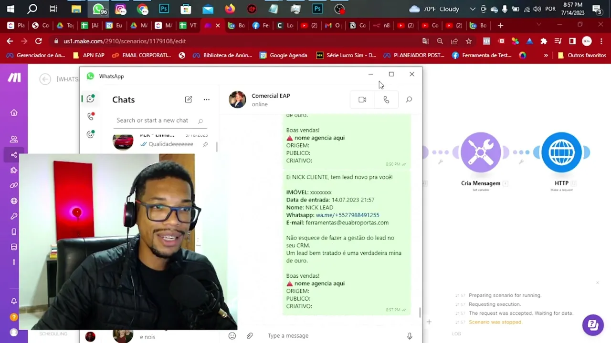
Task: Open Make logo in purple sidebar
Action: click(x=14, y=78)
